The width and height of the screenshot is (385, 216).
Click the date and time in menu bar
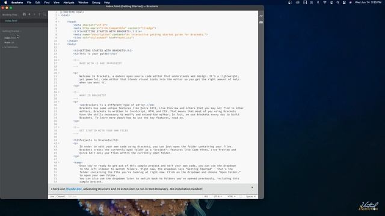tap(368, 2)
